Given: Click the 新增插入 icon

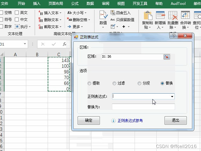Looking at the screenshot, I should coord(160,15).
